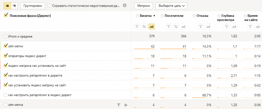This screenshot has width=262, height=109.
Task: Click bar chart icon under Отказы
Action: tap(208, 26)
